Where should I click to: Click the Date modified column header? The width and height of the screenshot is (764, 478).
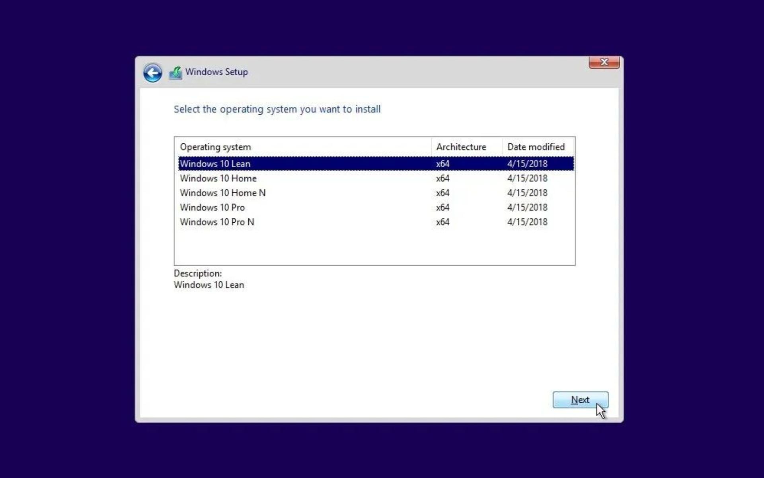536,147
